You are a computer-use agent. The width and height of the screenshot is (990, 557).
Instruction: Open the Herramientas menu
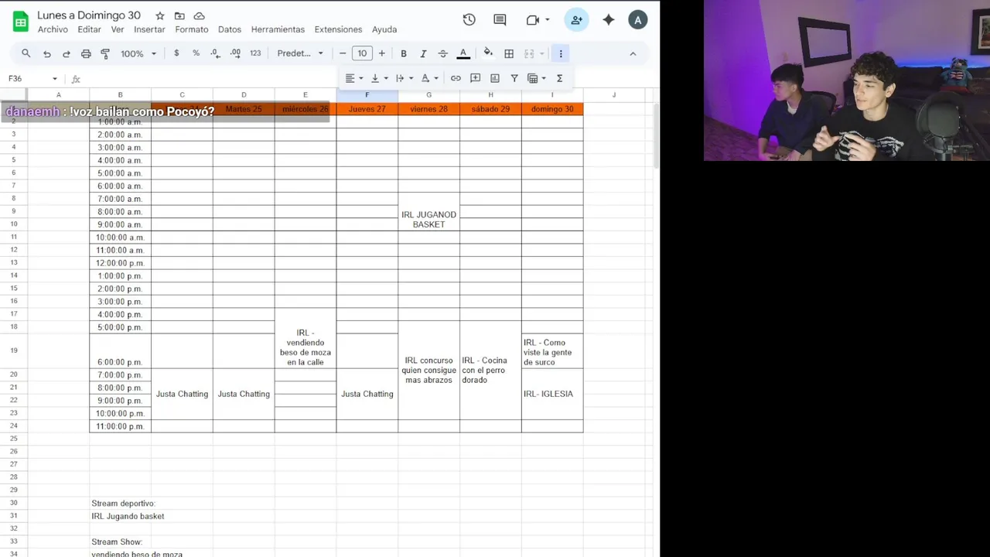click(278, 29)
